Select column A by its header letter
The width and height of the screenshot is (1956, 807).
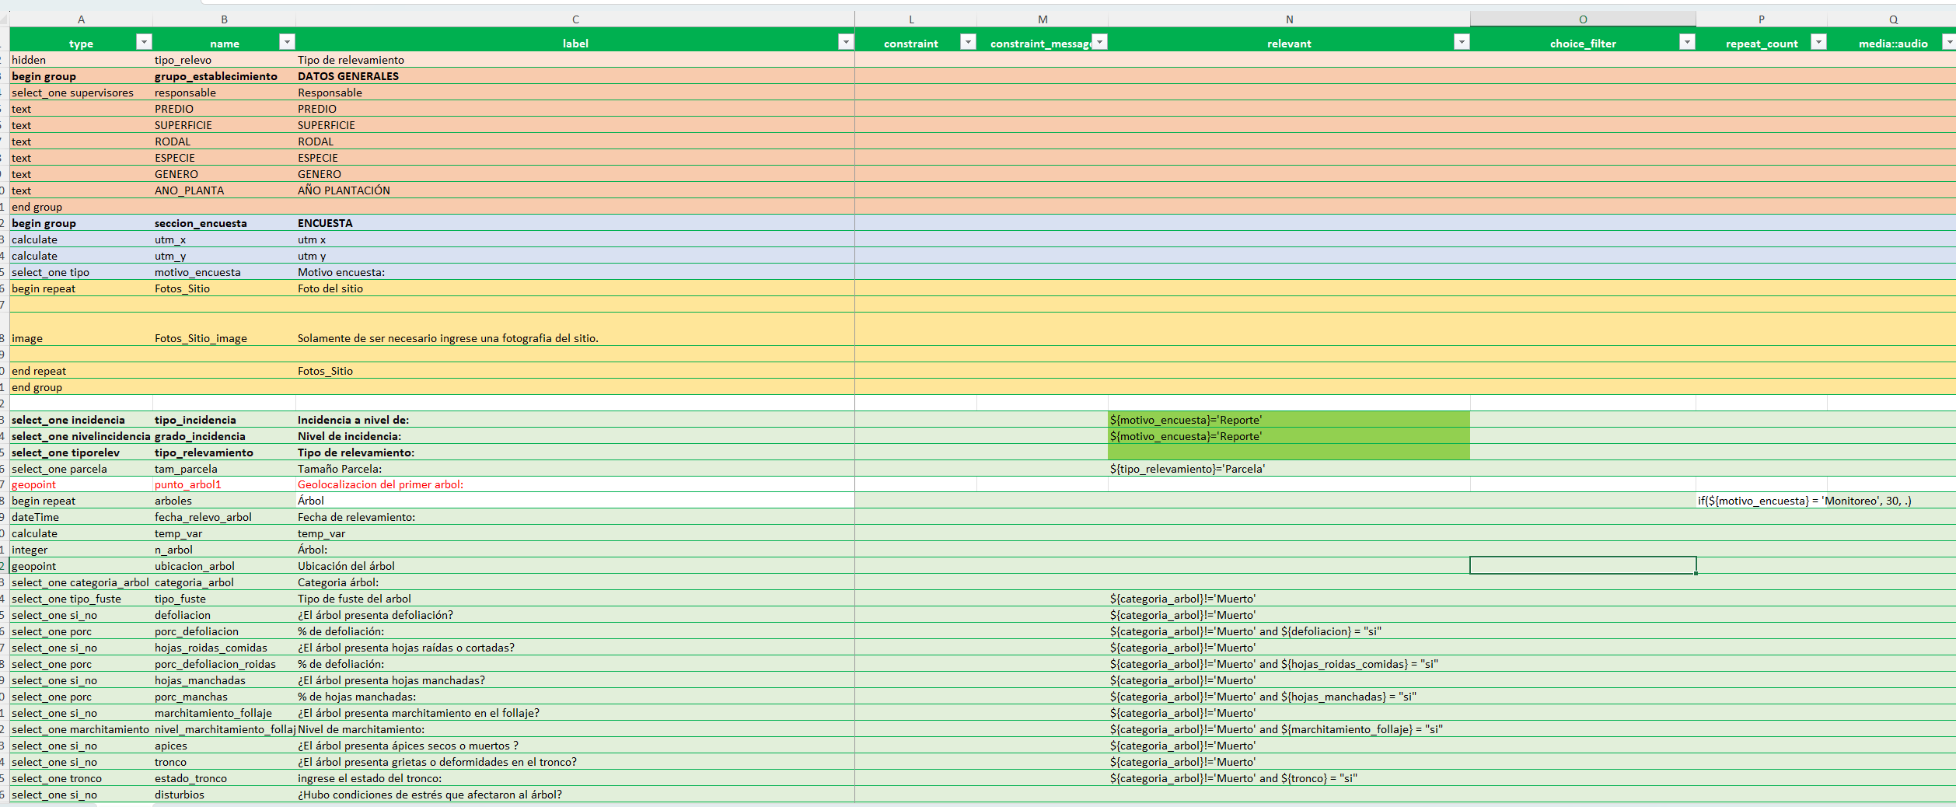[81, 19]
